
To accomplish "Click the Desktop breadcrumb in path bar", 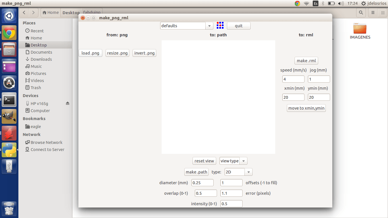I will (71, 12).
